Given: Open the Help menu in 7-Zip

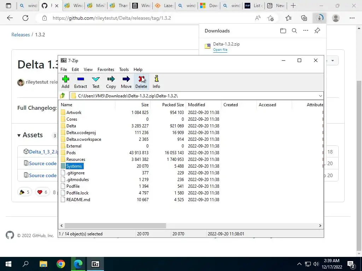Looking at the screenshot, I should [x=138, y=70].
